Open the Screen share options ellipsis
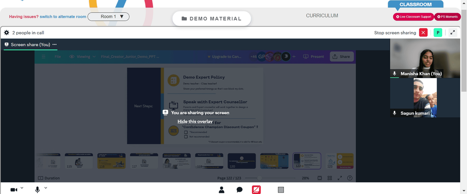467x194 pixels. [55, 45]
